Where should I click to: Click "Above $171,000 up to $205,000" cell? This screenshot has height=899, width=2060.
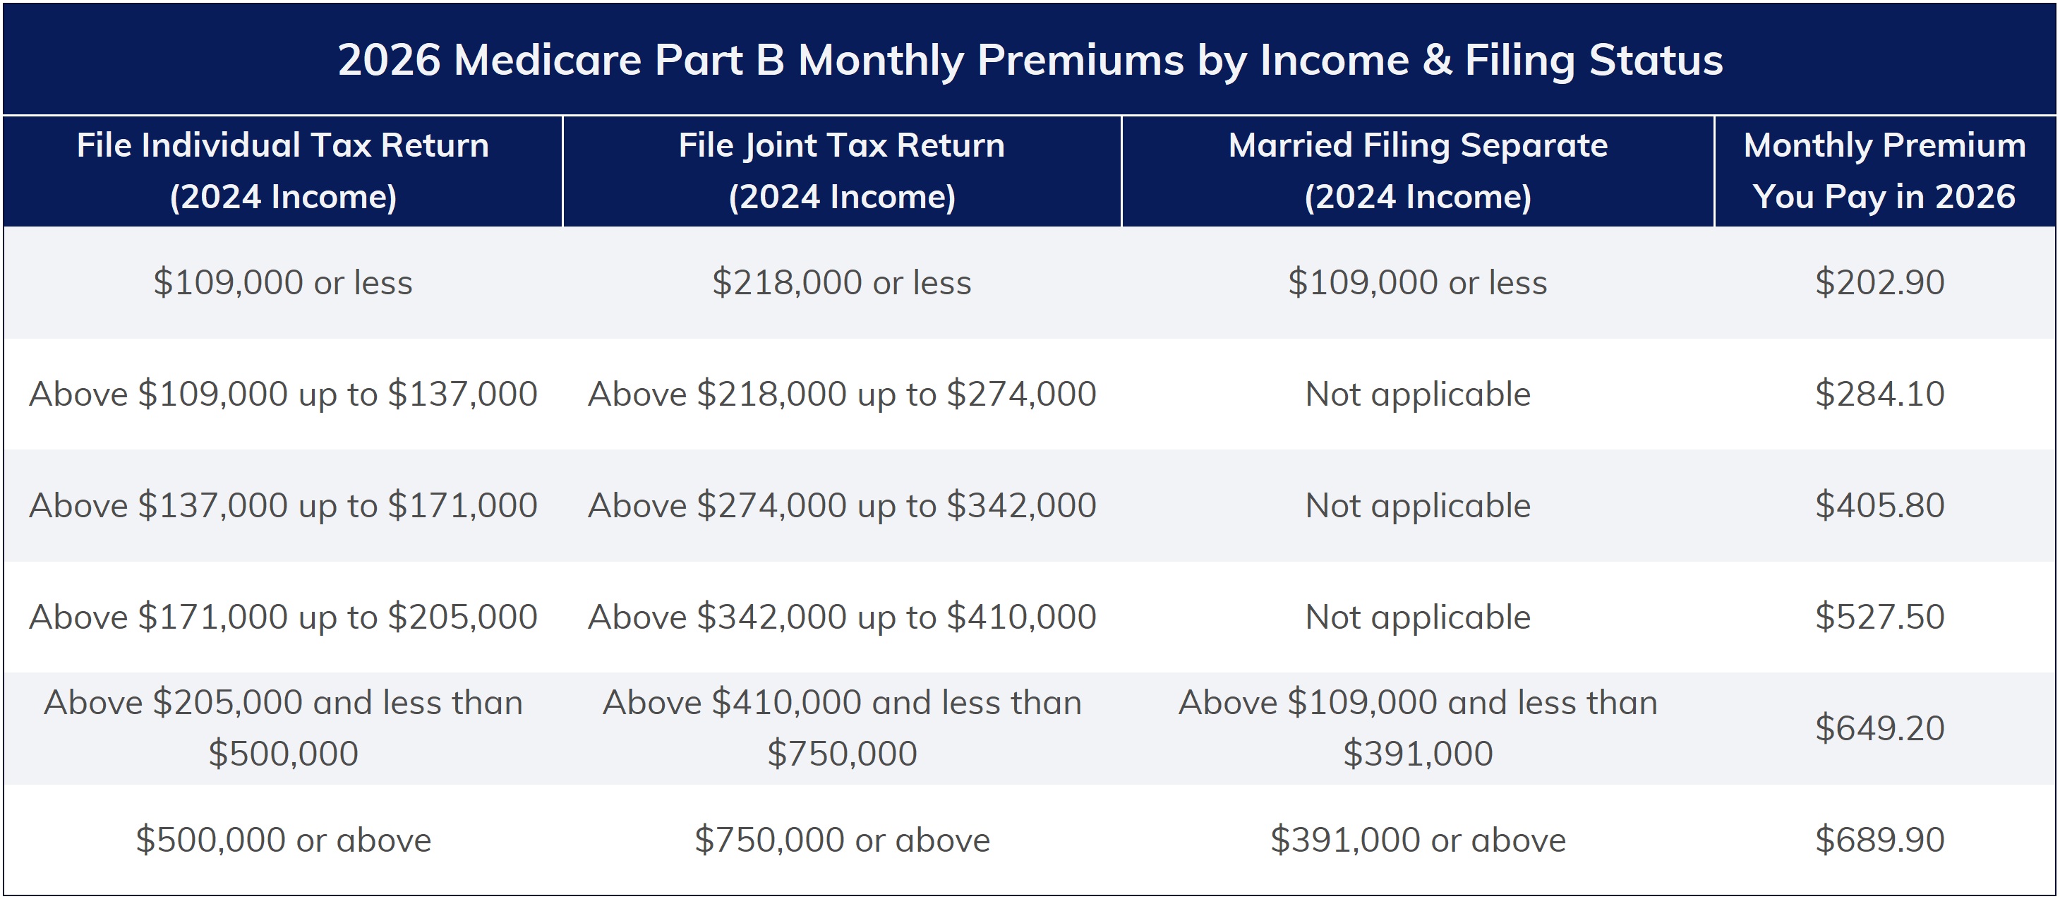[283, 617]
